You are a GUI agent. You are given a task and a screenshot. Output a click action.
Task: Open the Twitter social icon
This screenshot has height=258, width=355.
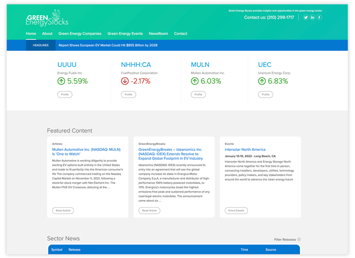click(306, 17)
